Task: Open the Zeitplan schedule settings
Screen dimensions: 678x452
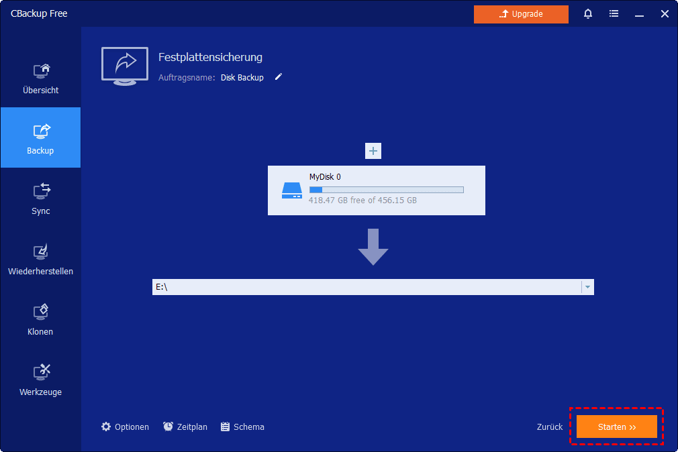Action: pyautogui.click(x=185, y=427)
